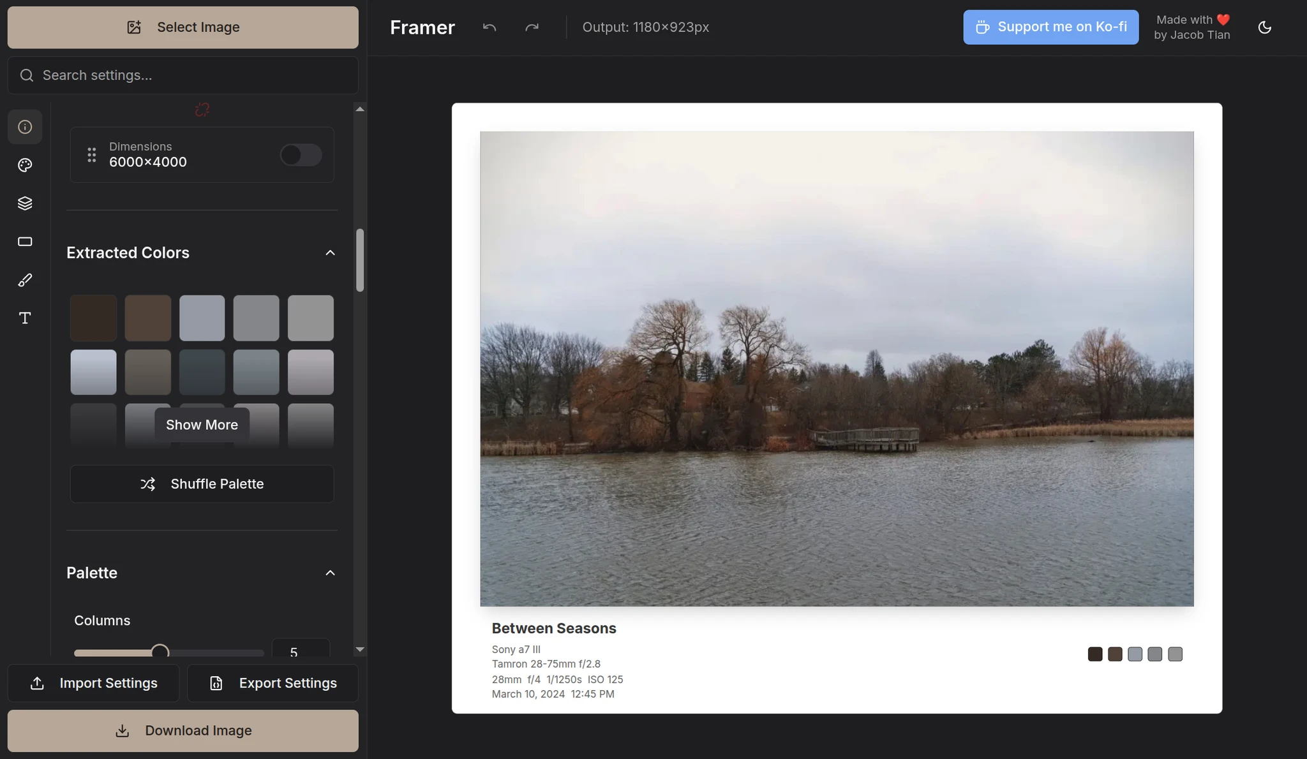Click the undo arrow icon
Image resolution: width=1307 pixels, height=759 pixels.
[489, 27]
